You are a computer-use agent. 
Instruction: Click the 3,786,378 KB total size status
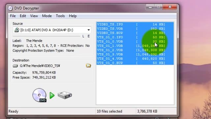[147, 111]
